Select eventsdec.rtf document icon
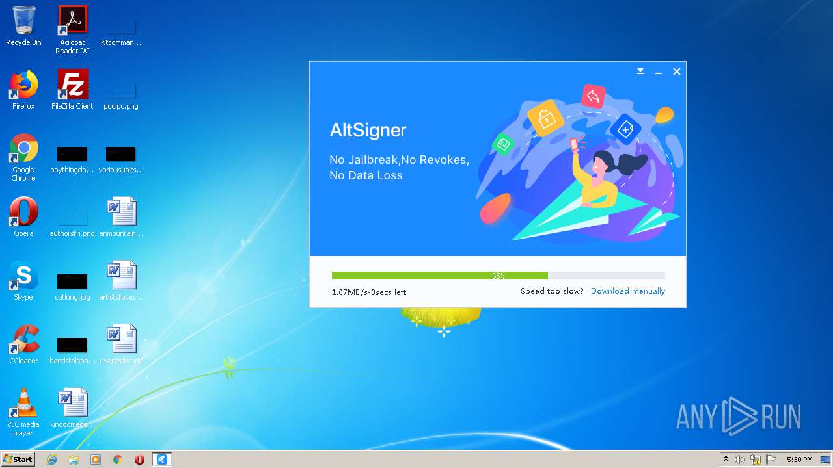Viewport: 833px width, 468px height. point(121,344)
